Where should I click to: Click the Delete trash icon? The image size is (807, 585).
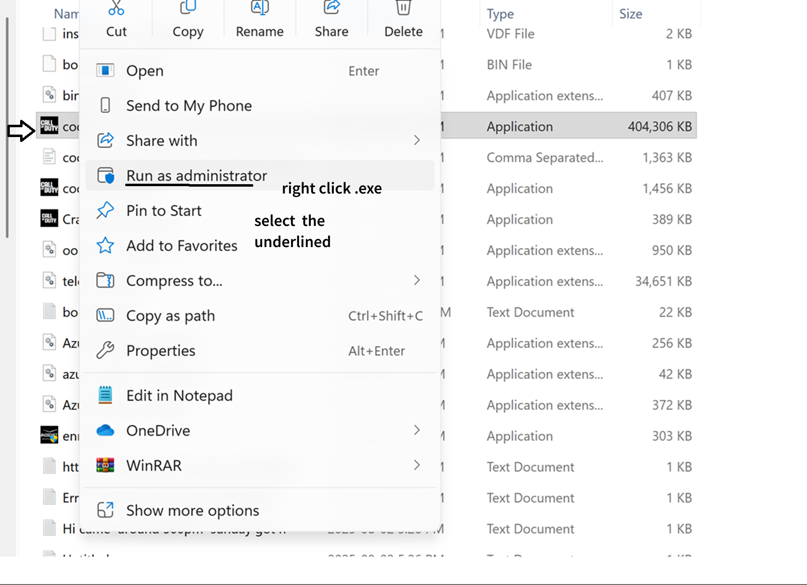click(x=403, y=8)
